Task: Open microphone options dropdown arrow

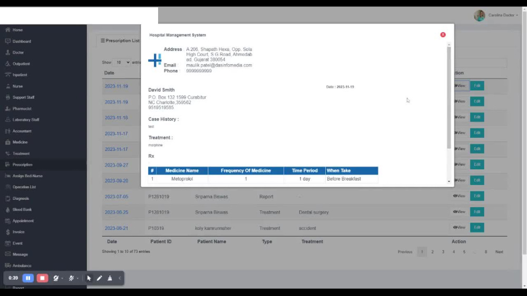Action: (x=77, y=278)
